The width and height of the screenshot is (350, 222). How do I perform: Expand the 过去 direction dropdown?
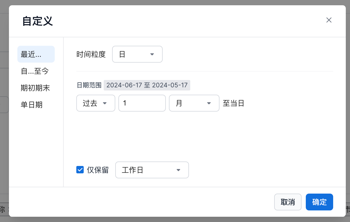pyautogui.click(x=96, y=103)
